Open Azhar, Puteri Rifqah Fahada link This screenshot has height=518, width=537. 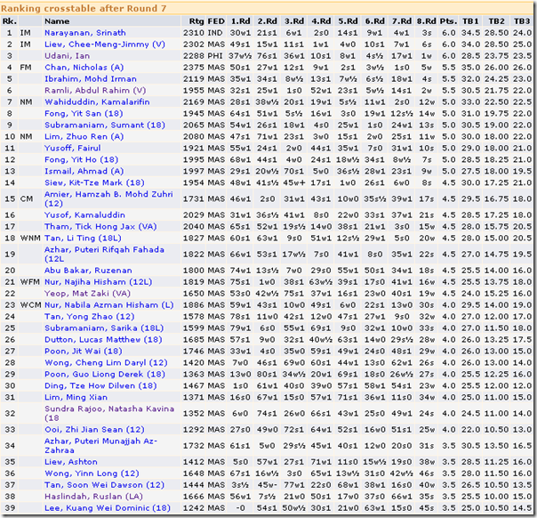pos(104,254)
